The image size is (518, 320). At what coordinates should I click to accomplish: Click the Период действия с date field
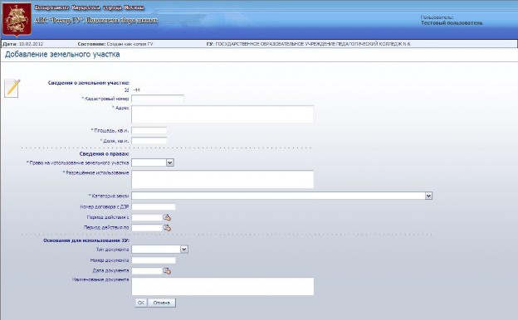147,217
